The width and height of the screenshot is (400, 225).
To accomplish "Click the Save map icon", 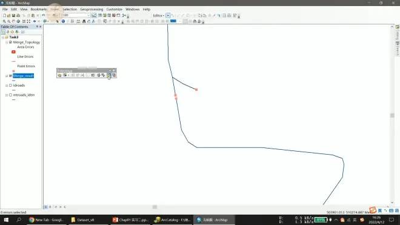I will 13,16.
